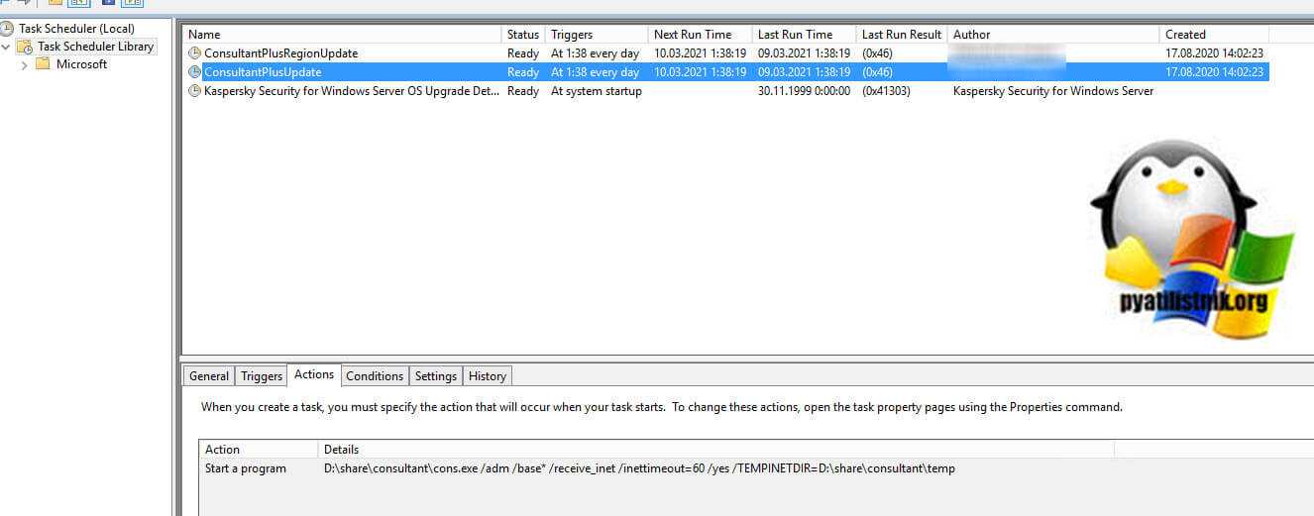1314x516 pixels.
Task: Select the Kaspersky Security for Windows Server task
Action: pyautogui.click(x=352, y=91)
